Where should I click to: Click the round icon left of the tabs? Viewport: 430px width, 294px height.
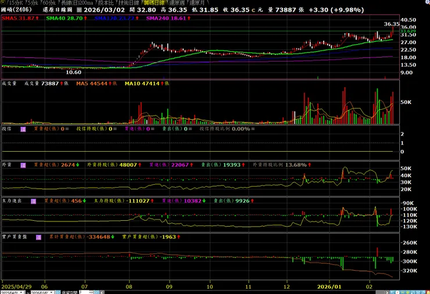pyautogui.click(x=2, y=2)
